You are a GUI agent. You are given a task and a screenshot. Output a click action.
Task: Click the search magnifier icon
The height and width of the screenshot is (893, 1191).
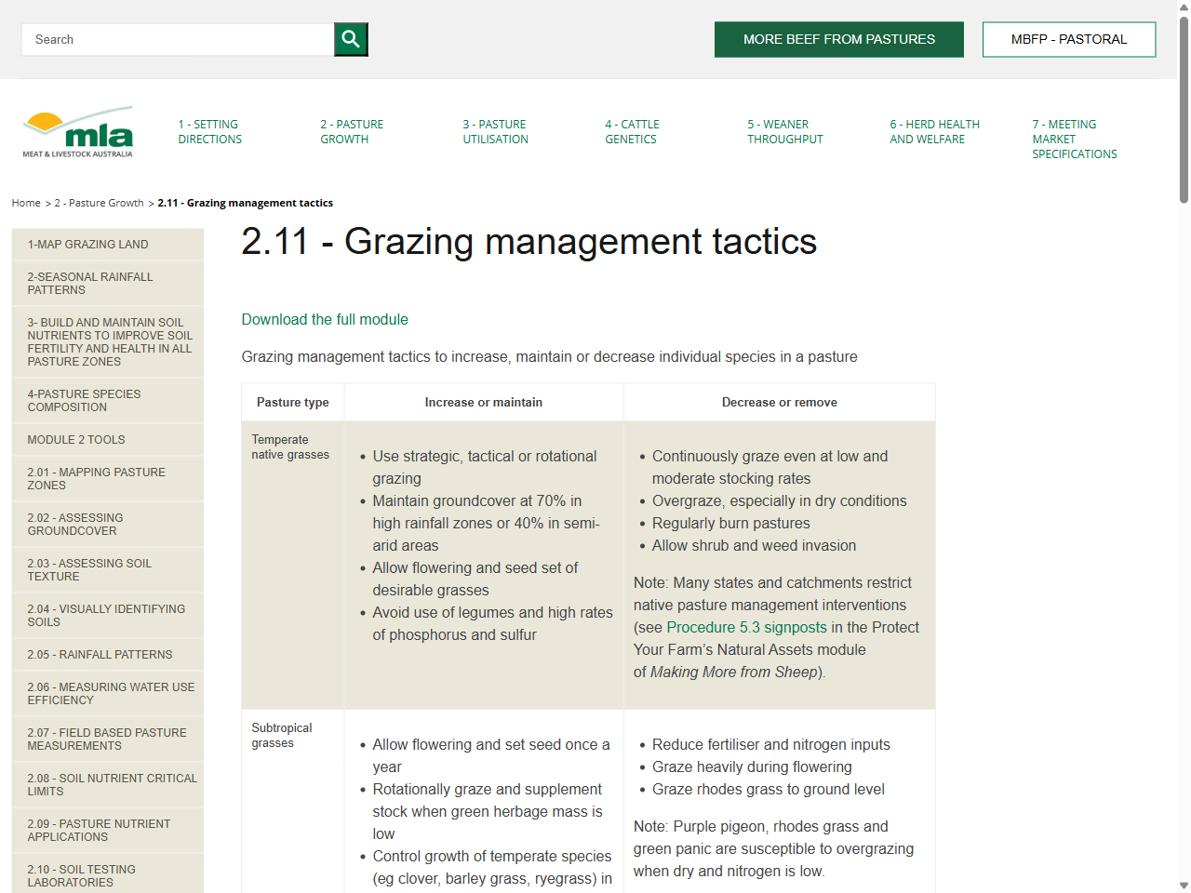tap(351, 39)
